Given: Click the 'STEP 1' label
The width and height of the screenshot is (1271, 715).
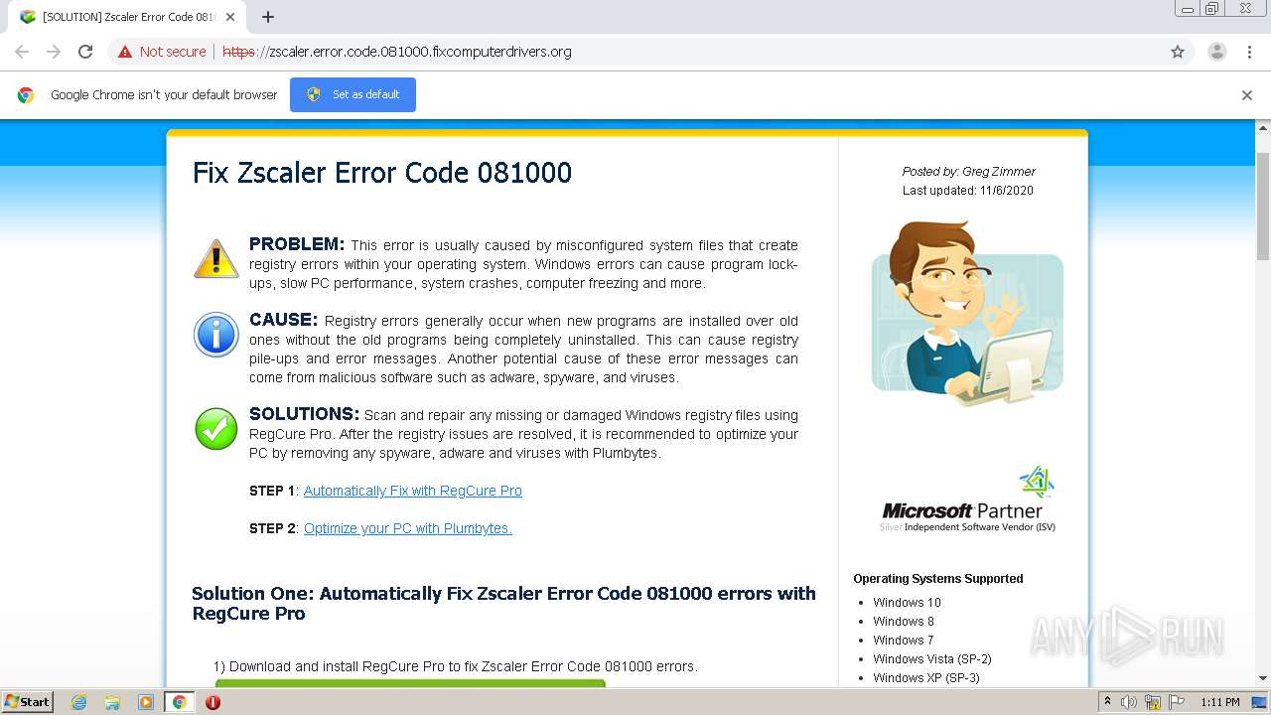Looking at the screenshot, I should (272, 491).
